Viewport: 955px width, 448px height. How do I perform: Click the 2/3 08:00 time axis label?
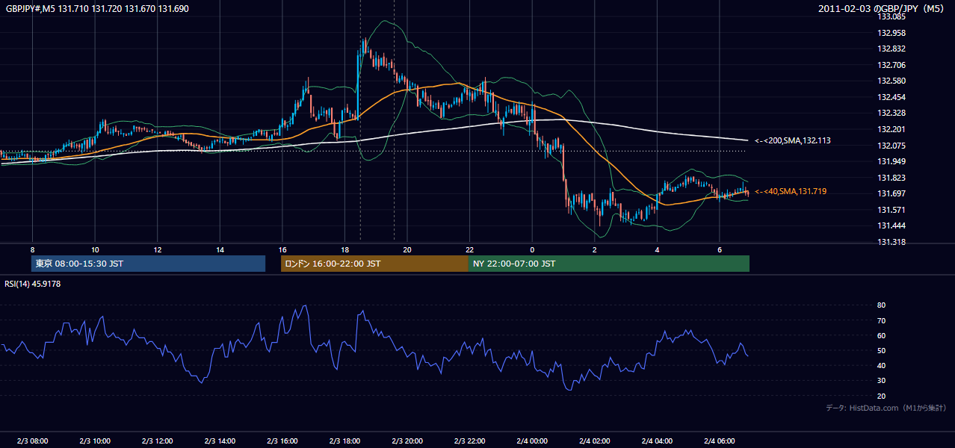coord(32,441)
